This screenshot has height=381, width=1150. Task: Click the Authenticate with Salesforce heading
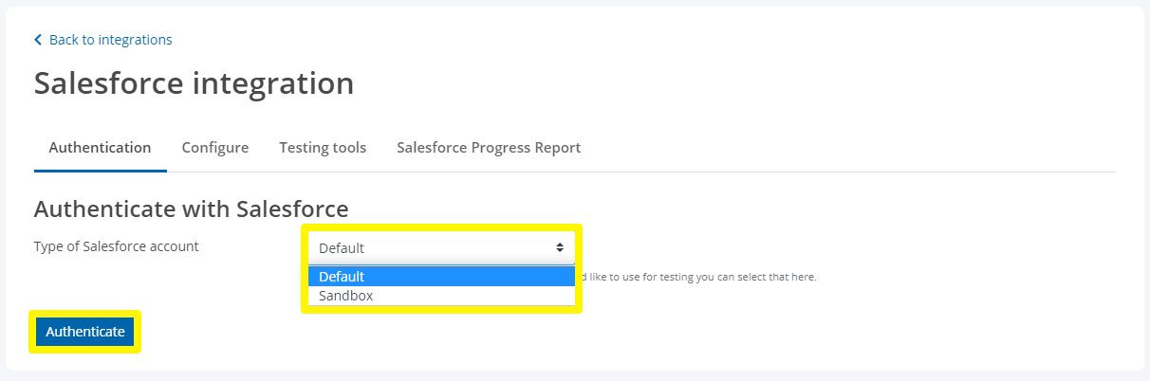point(192,209)
